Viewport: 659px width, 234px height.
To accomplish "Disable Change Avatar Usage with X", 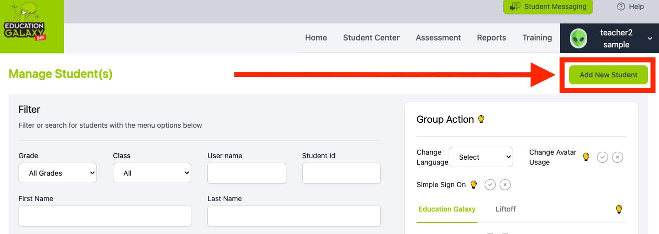I will tap(618, 157).
